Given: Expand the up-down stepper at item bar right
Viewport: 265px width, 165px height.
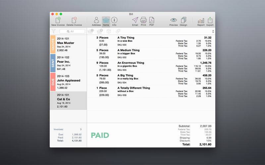Looking at the screenshot, I should pyautogui.click(x=213, y=31).
